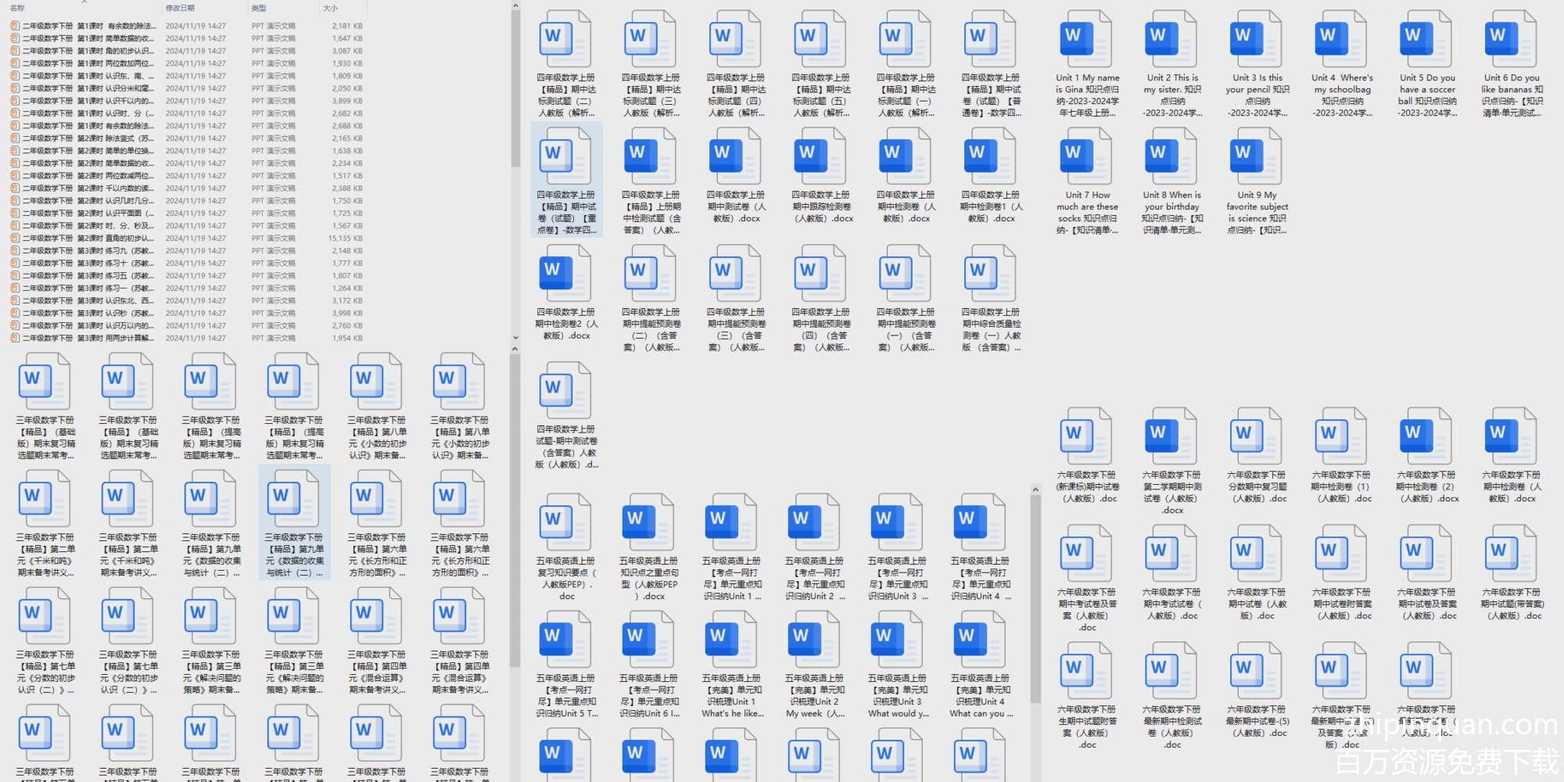
Task: Select 五年级英语上册 Unit 3 What would file
Action: 898,665
